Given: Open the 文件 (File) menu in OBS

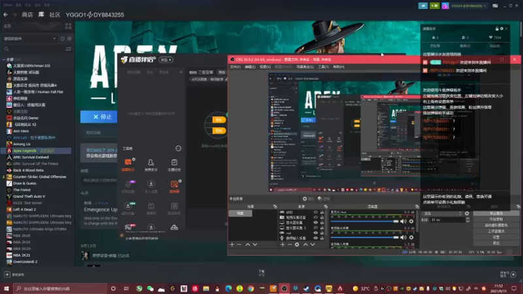Looking at the screenshot, I should pos(235,67).
